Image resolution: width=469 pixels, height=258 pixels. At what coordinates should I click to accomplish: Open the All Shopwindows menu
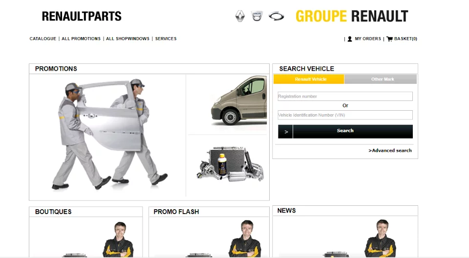(x=128, y=39)
